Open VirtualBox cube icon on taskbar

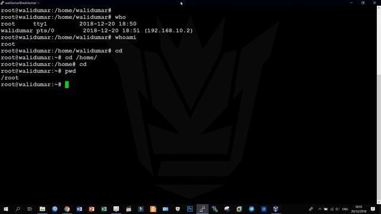(276, 209)
